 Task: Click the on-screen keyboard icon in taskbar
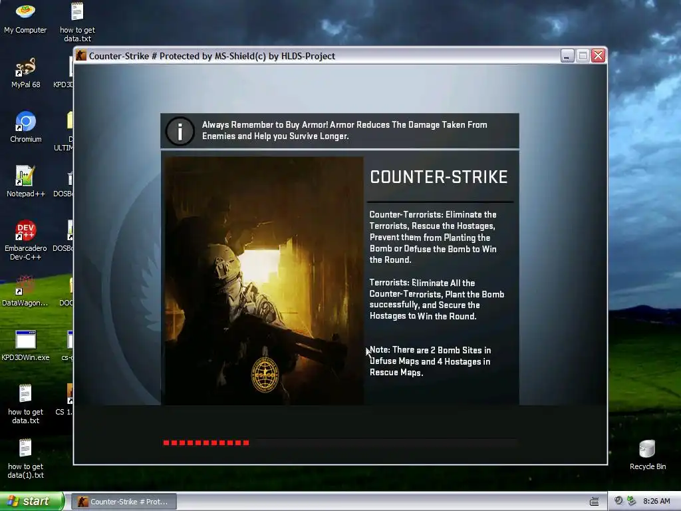[x=594, y=502]
